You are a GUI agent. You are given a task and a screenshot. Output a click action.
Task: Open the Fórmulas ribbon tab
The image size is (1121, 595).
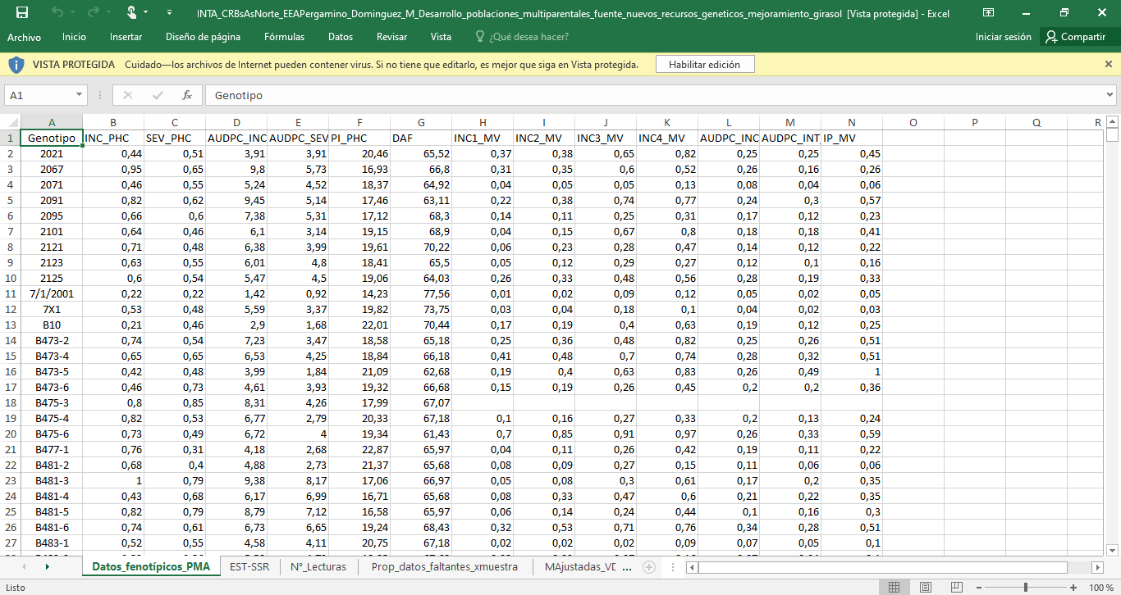(284, 37)
